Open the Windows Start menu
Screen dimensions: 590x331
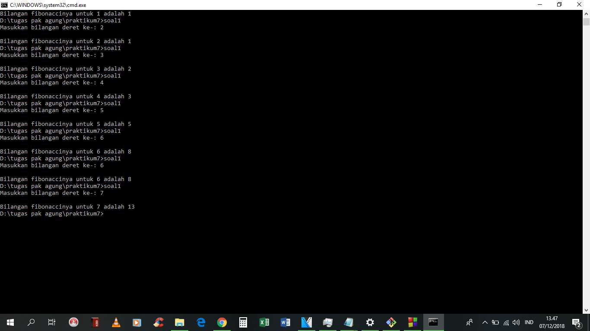click(x=10, y=322)
